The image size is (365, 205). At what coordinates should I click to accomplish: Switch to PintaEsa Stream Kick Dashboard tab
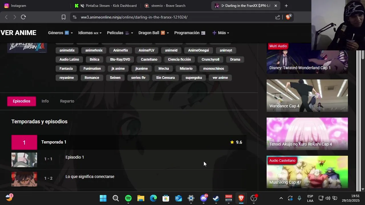(106, 6)
